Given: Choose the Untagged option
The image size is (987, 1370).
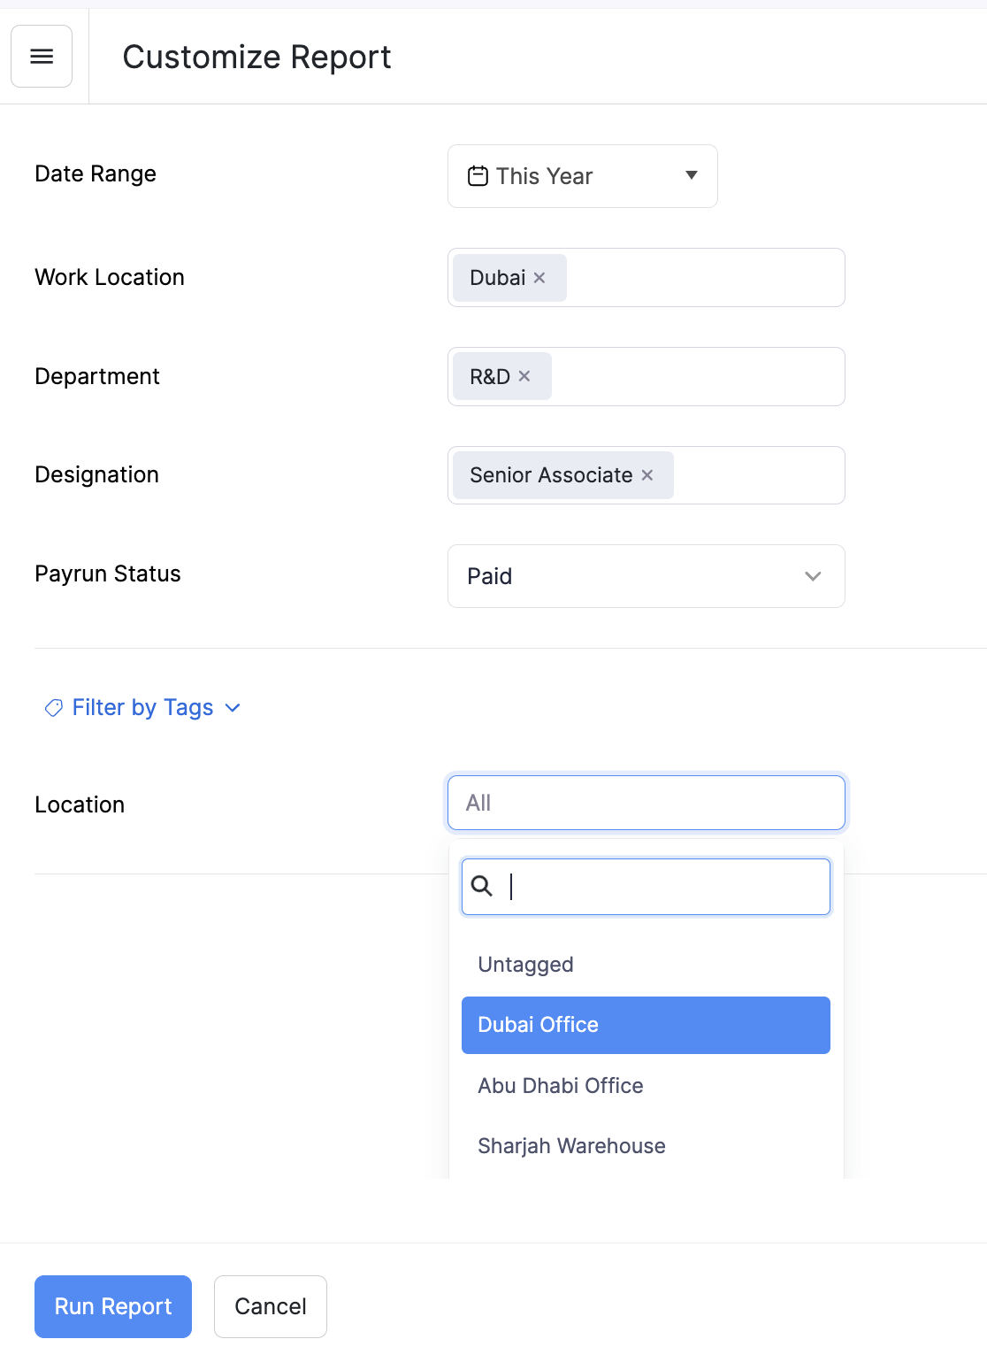Looking at the screenshot, I should pyautogui.click(x=525, y=965).
